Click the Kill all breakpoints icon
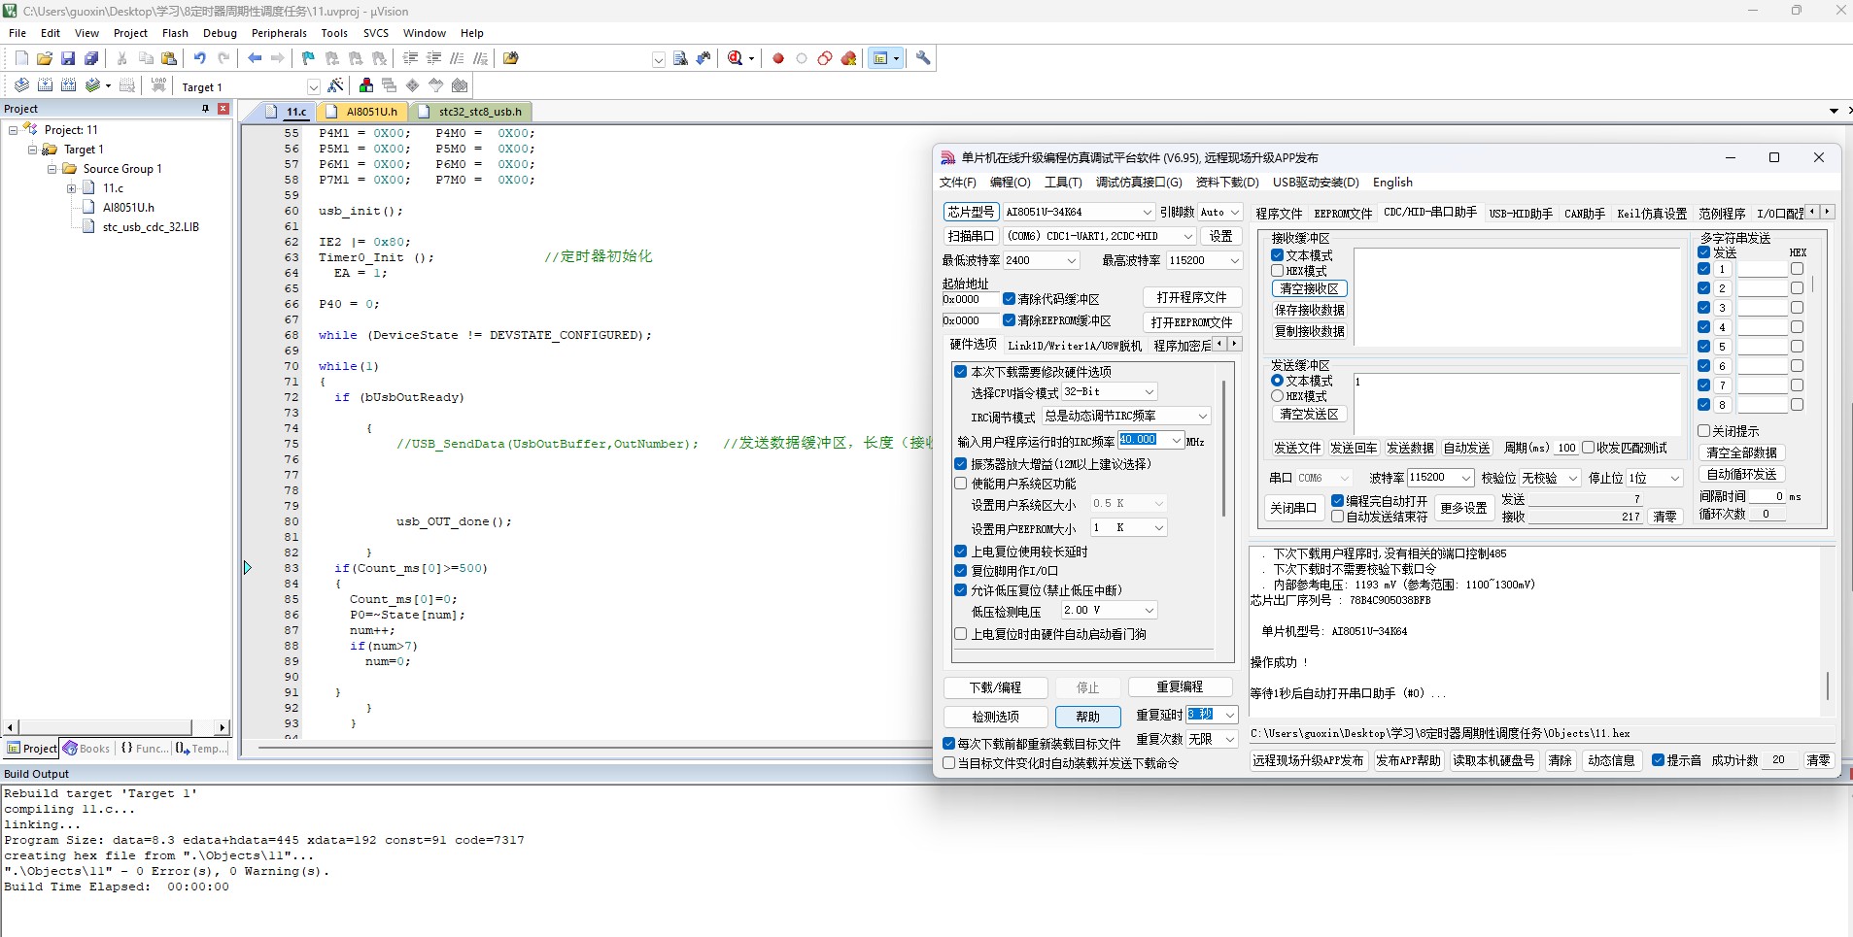The height and width of the screenshot is (937, 1853). [848, 58]
